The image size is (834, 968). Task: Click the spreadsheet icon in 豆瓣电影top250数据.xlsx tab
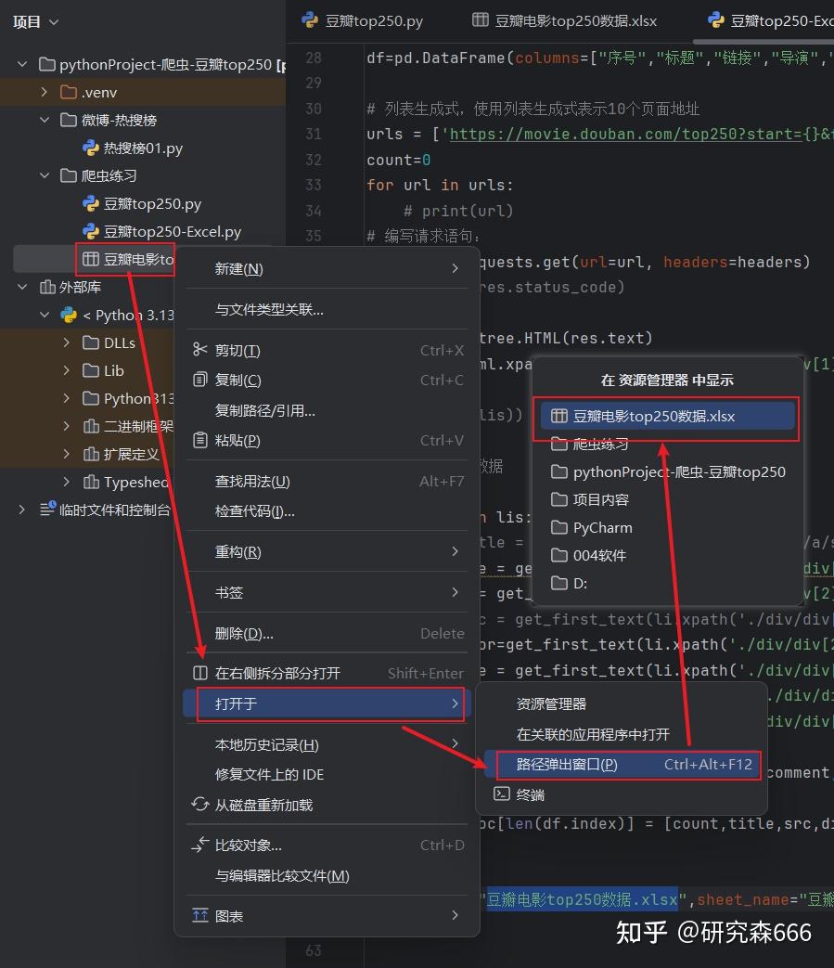pos(479,19)
